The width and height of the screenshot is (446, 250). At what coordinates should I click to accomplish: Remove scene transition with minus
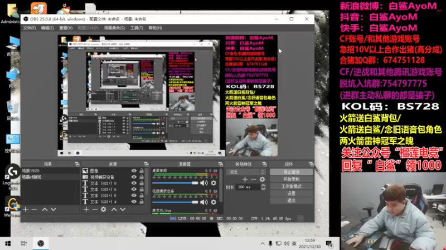254,179
